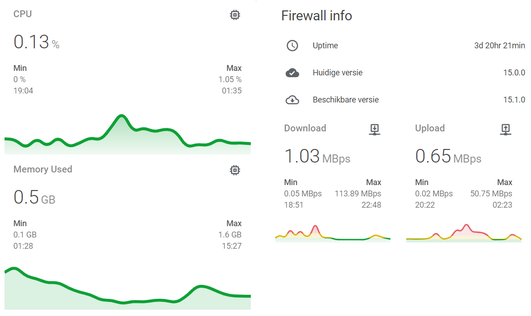
Task: Click the available version 15.1.0 value
Action: pos(514,100)
